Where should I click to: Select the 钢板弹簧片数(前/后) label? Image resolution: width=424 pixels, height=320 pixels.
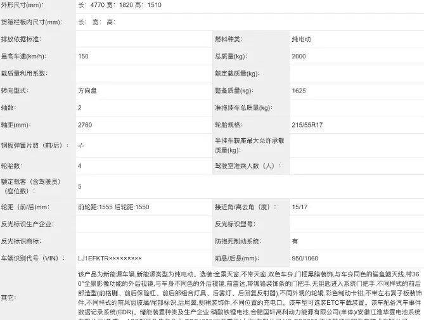click(x=35, y=145)
